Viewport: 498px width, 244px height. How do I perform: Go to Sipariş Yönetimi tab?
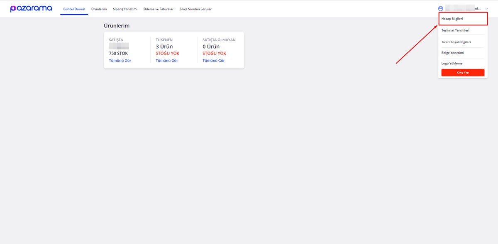click(125, 9)
